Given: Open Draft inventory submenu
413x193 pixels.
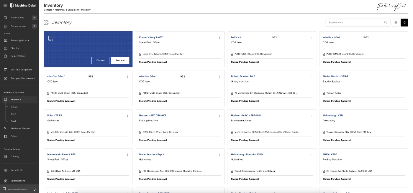Looking at the screenshot, I should [x=14, y=114].
